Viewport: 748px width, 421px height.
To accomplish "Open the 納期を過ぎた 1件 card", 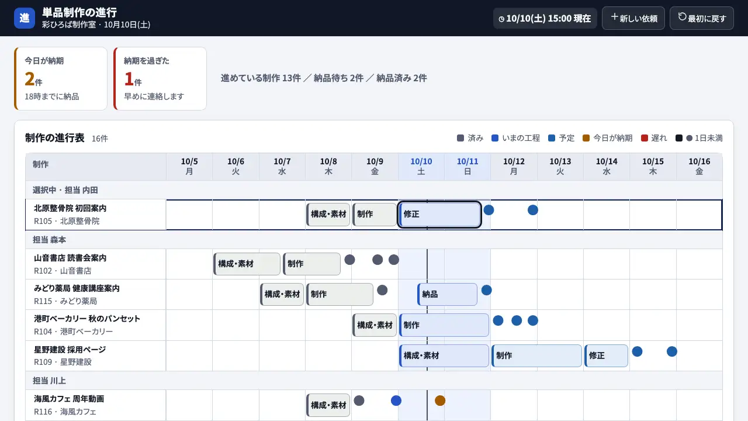I will coord(160,78).
